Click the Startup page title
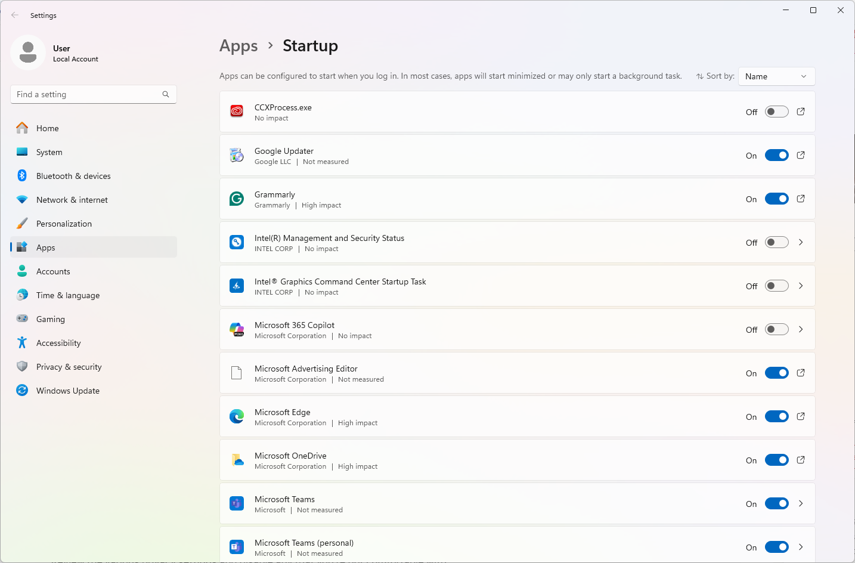Screen dimensions: 855x563 (x=310, y=45)
